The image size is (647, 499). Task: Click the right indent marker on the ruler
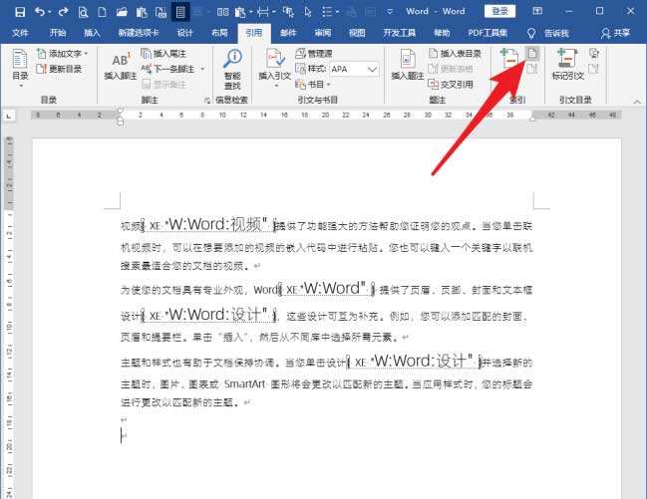coord(532,119)
